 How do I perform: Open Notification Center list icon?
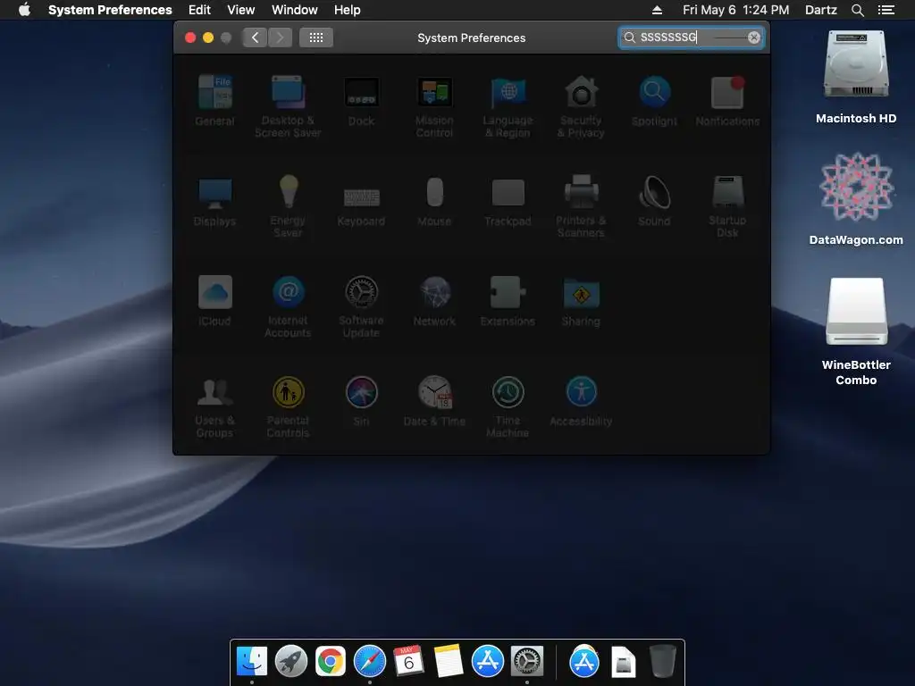coord(886,10)
